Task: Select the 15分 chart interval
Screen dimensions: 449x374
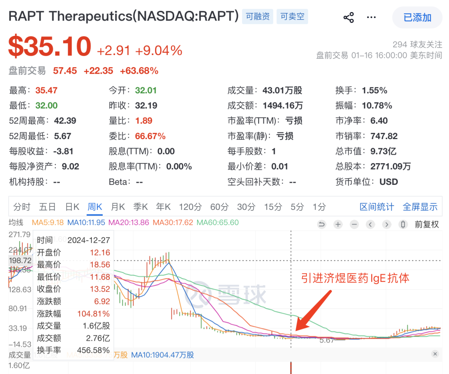Action: (273, 207)
